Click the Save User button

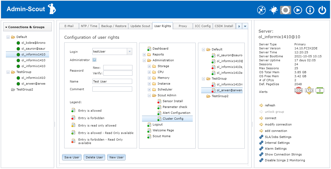click(72, 157)
